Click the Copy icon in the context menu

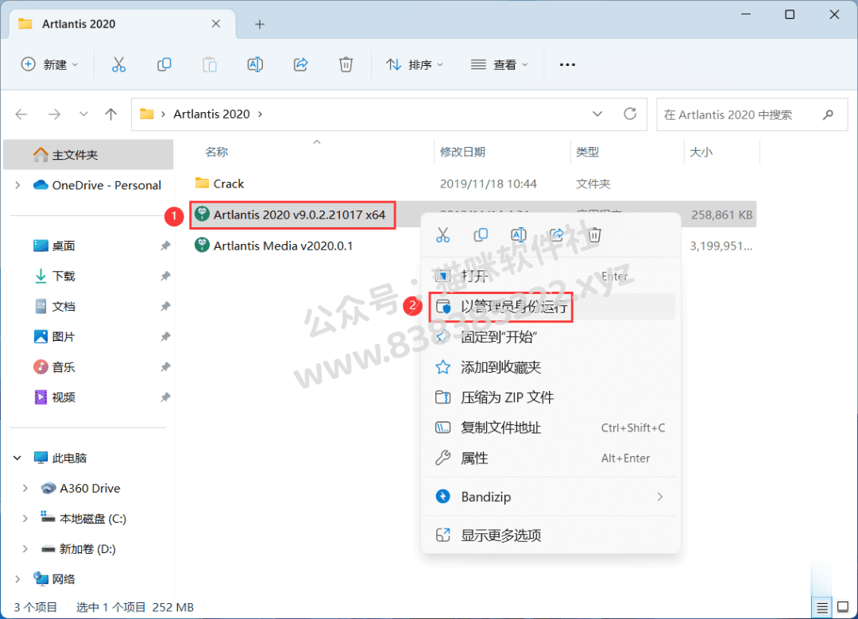[481, 234]
